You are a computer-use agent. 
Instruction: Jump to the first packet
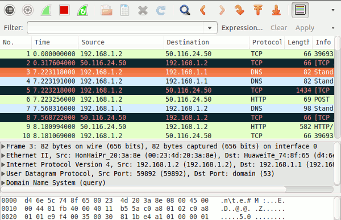pos(258,10)
